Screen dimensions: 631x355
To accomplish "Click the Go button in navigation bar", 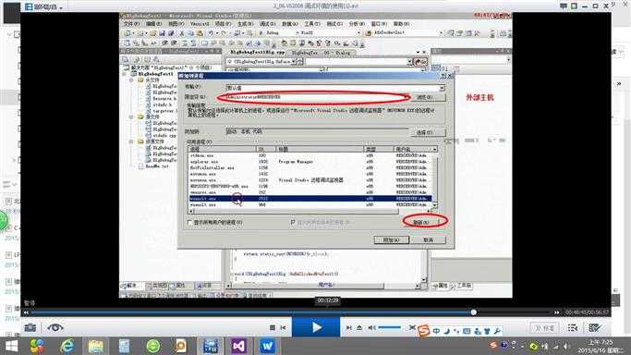I will 420,62.
